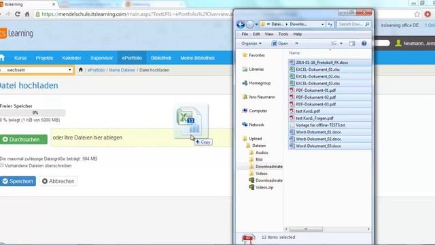Click user profile icon next to Neumann, Jens

[398, 43]
